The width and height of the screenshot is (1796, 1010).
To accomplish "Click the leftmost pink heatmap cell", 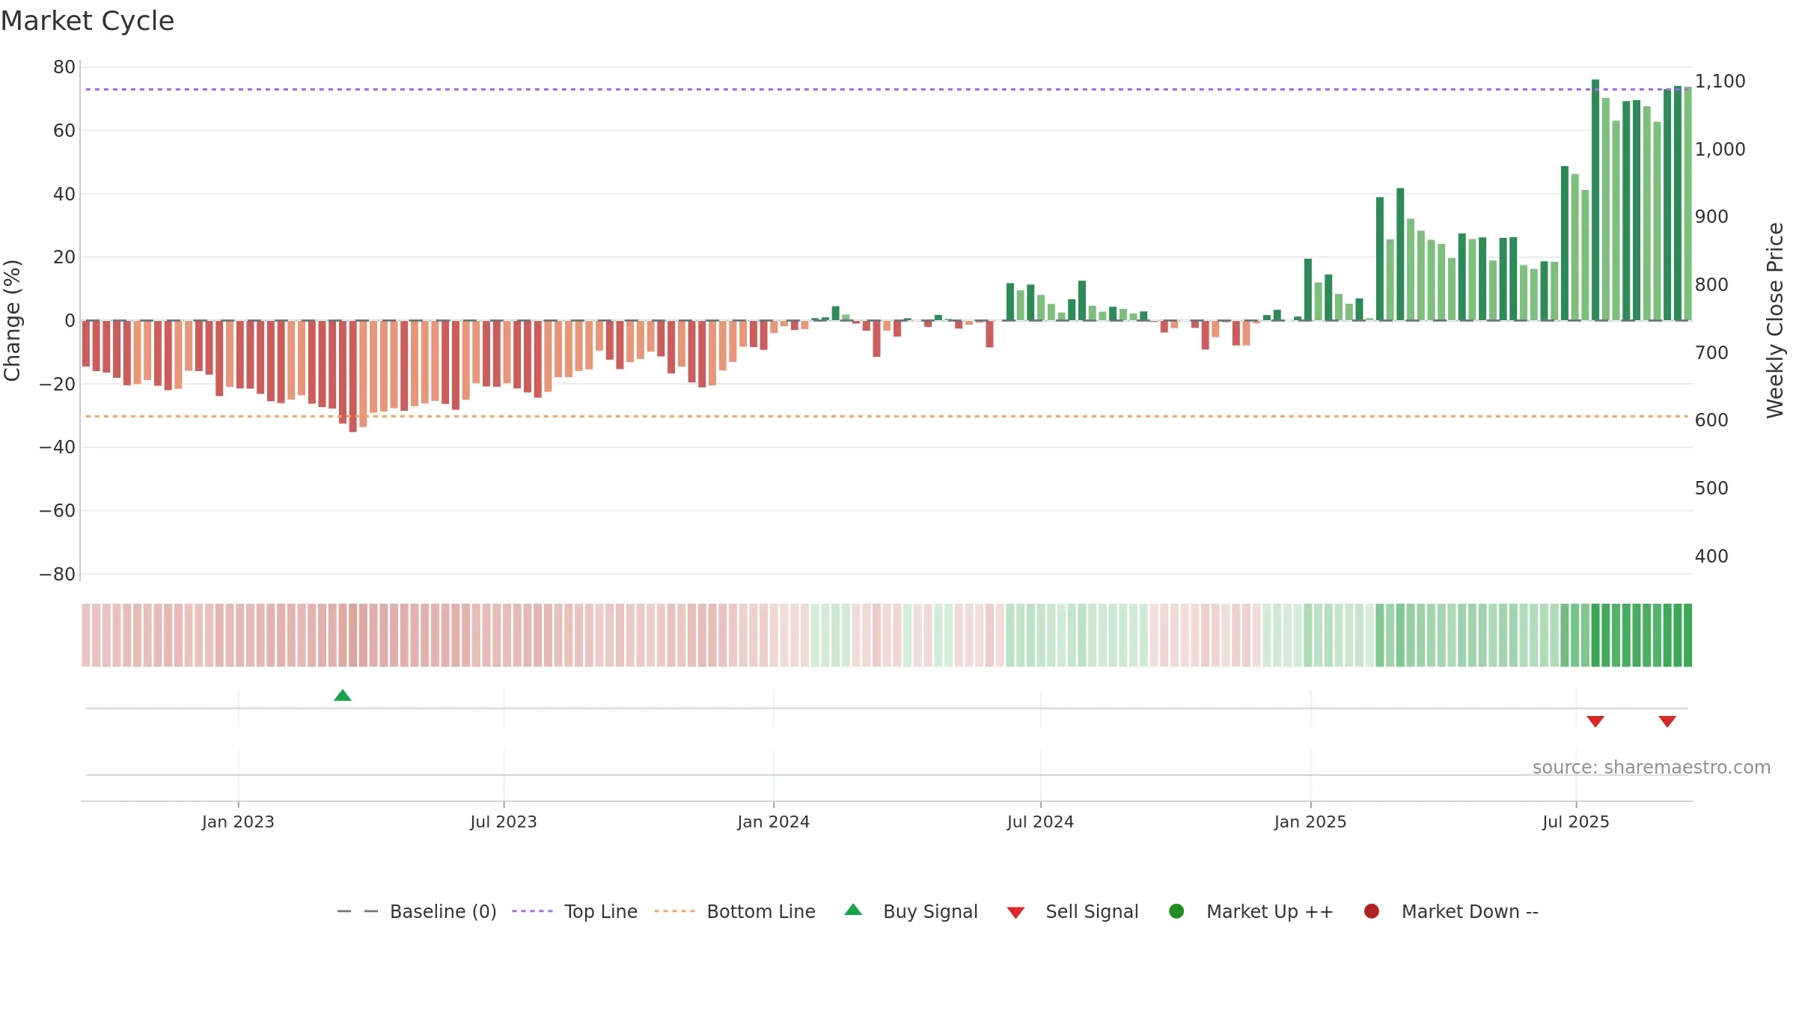I will pos(86,635).
